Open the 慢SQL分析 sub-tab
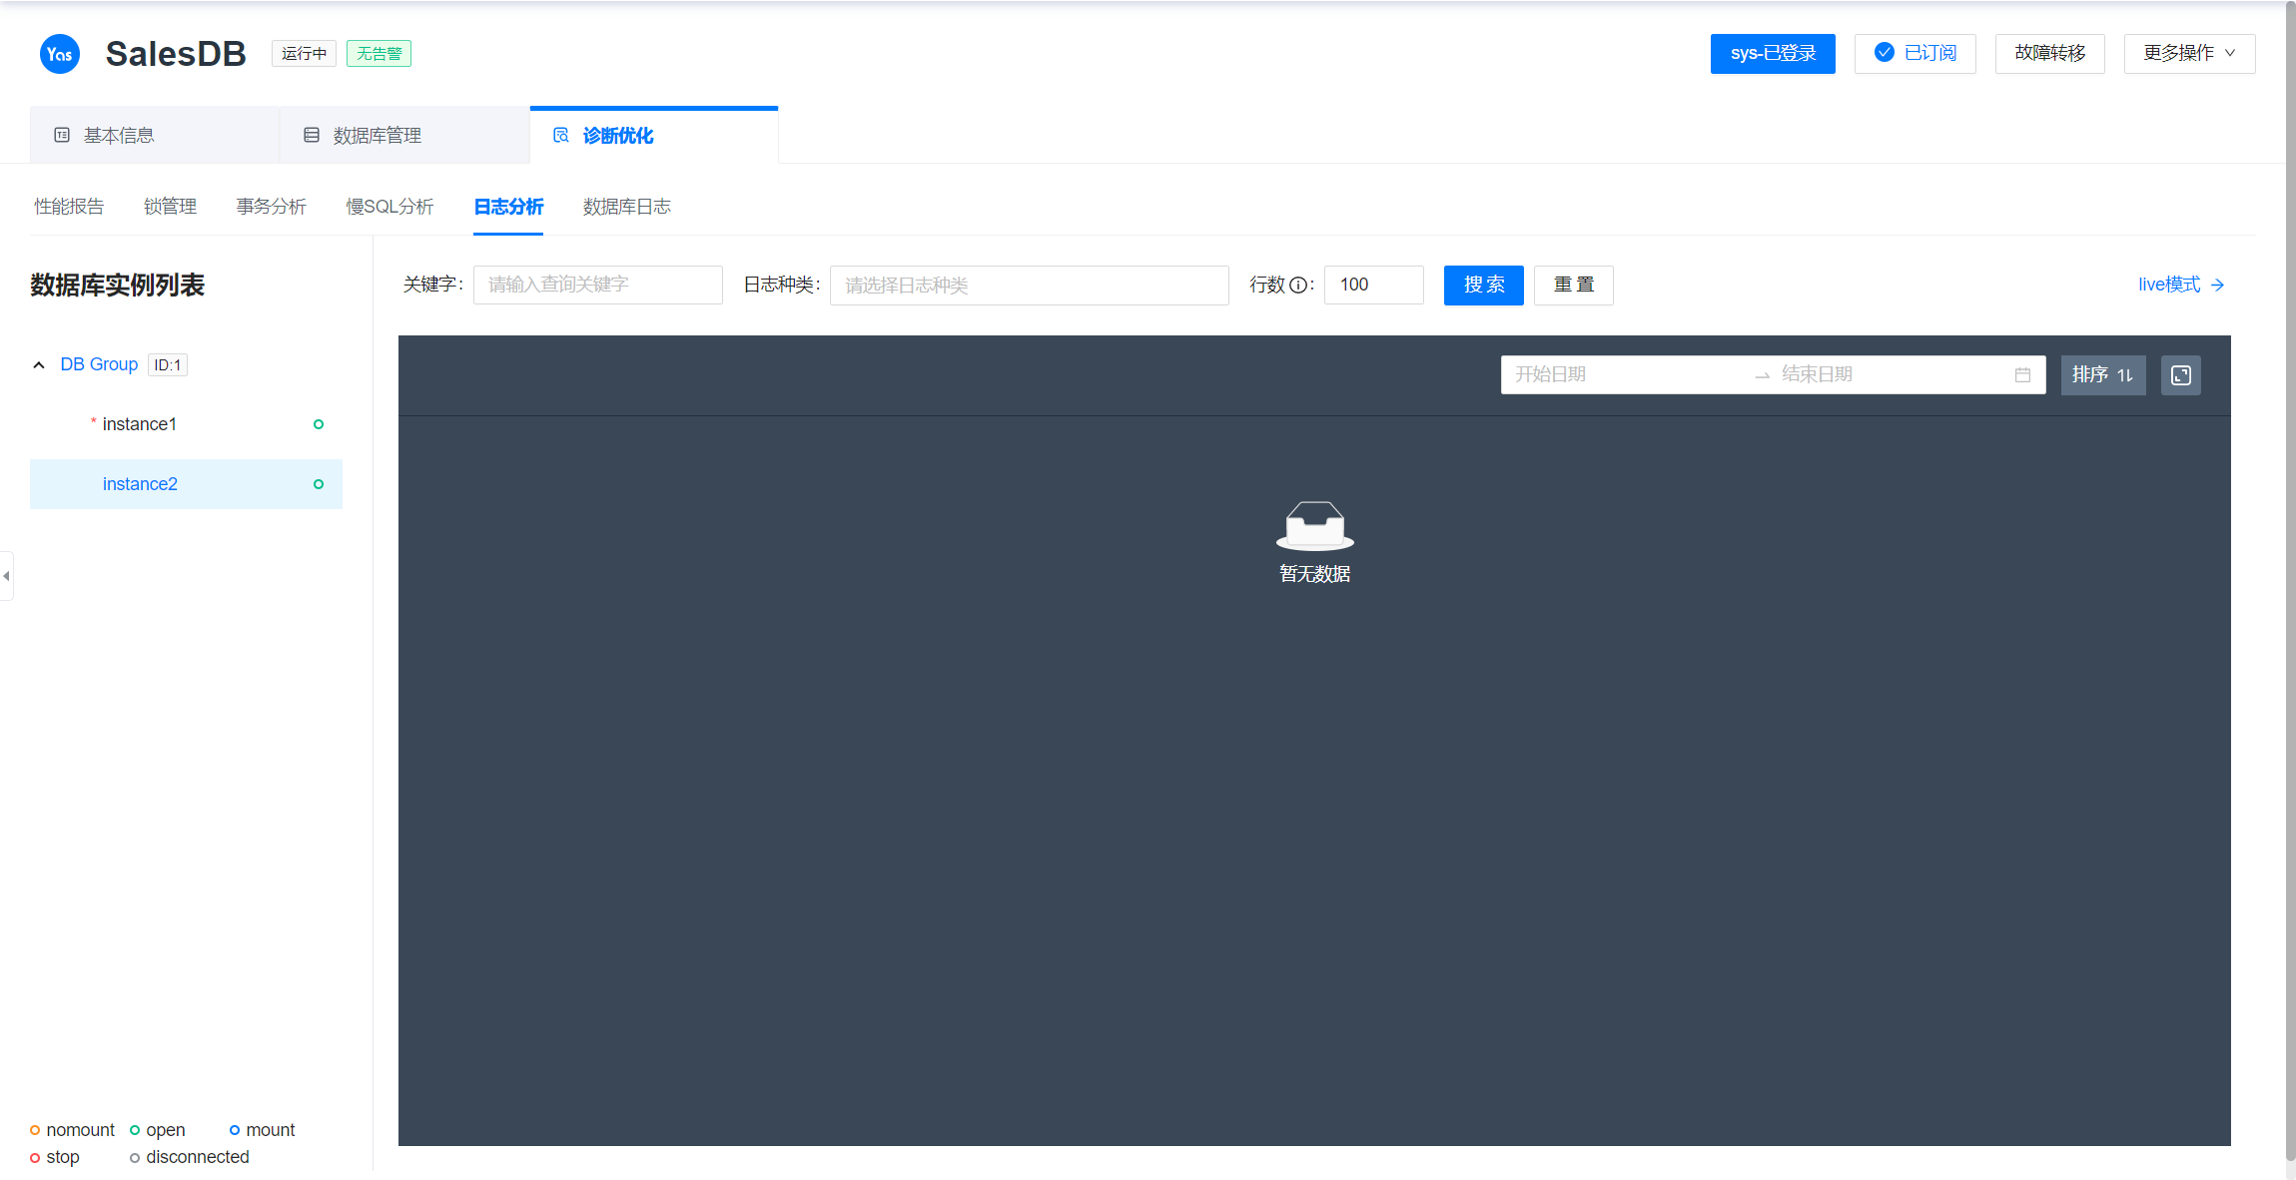 [389, 207]
